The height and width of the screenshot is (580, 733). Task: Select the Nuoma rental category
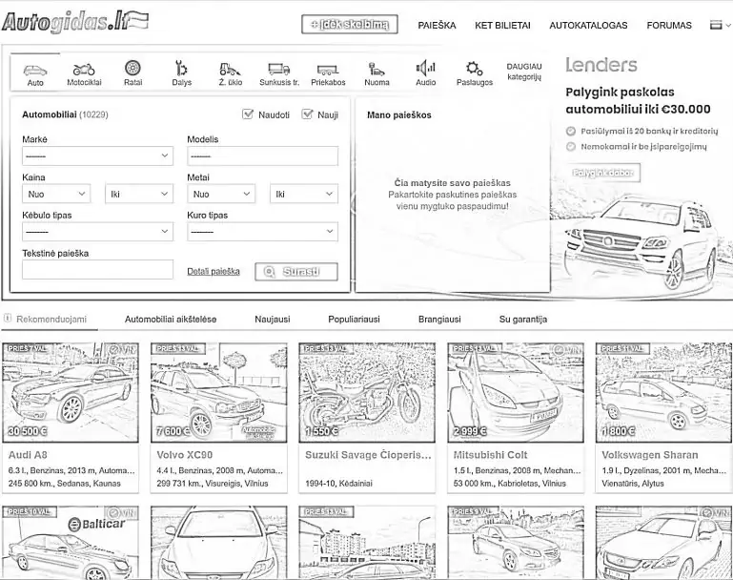(377, 70)
